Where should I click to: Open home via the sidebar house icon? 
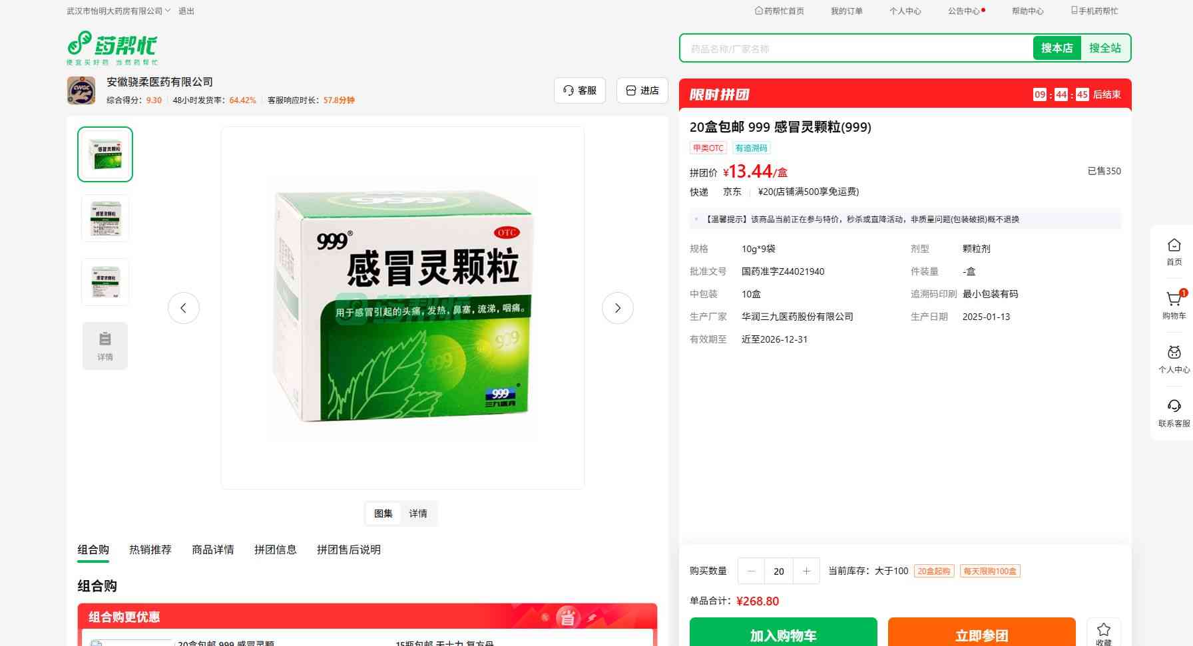(1174, 245)
